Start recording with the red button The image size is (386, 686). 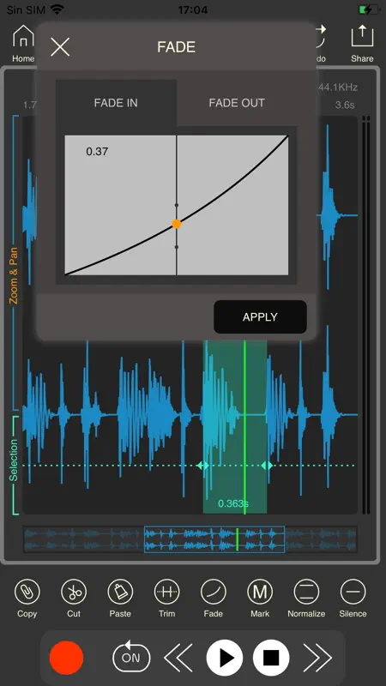(x=66, y=658)
